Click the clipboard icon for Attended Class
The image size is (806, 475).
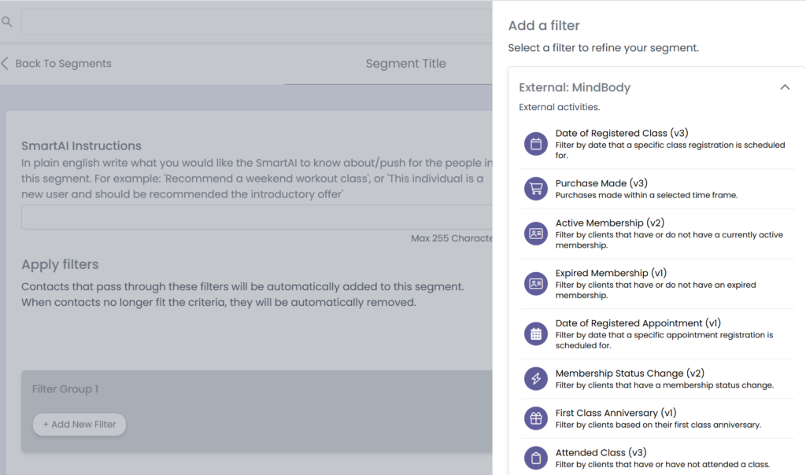pyautogui.click(x=536, y=458)
